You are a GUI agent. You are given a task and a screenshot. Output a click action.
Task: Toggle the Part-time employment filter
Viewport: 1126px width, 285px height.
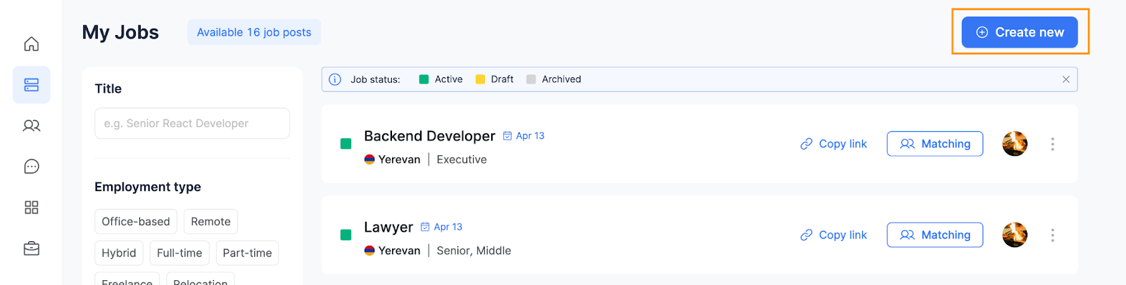(247, 253)
